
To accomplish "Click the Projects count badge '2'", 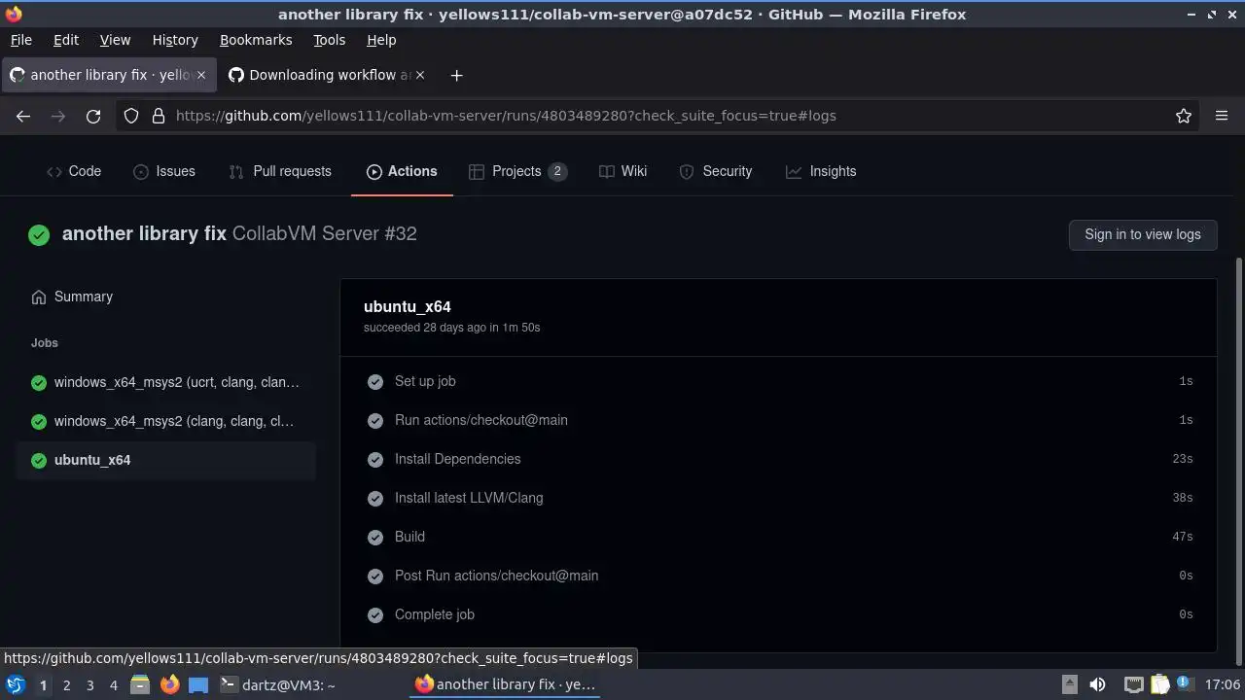I will 557,171.
